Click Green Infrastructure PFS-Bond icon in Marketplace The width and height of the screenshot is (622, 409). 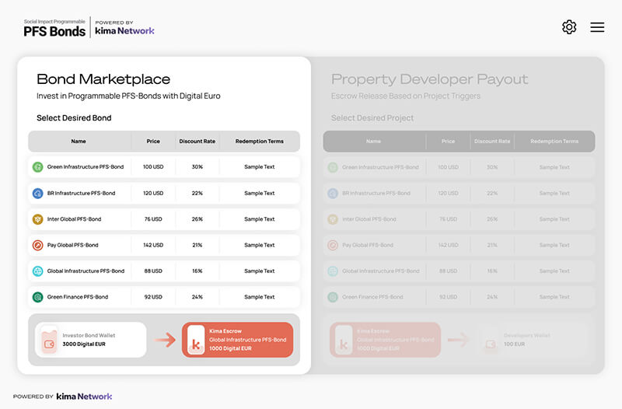click(37, 167)
